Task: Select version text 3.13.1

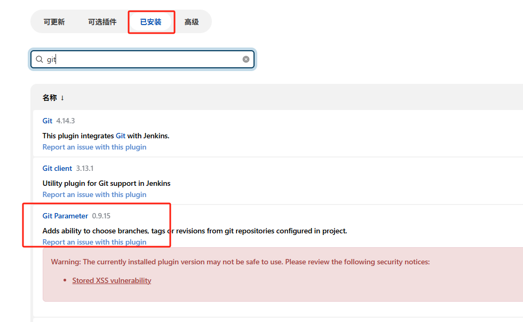Action: [x=85, y=169]
